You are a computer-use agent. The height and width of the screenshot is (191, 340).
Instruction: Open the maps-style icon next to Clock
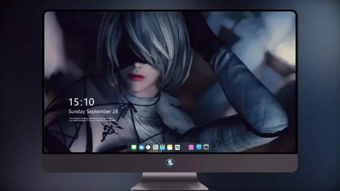coord(155,147)
